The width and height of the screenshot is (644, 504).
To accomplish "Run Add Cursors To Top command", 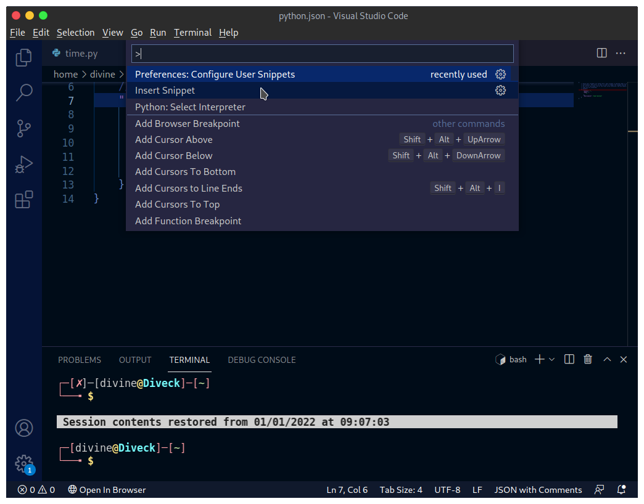I will click(322, 204).
